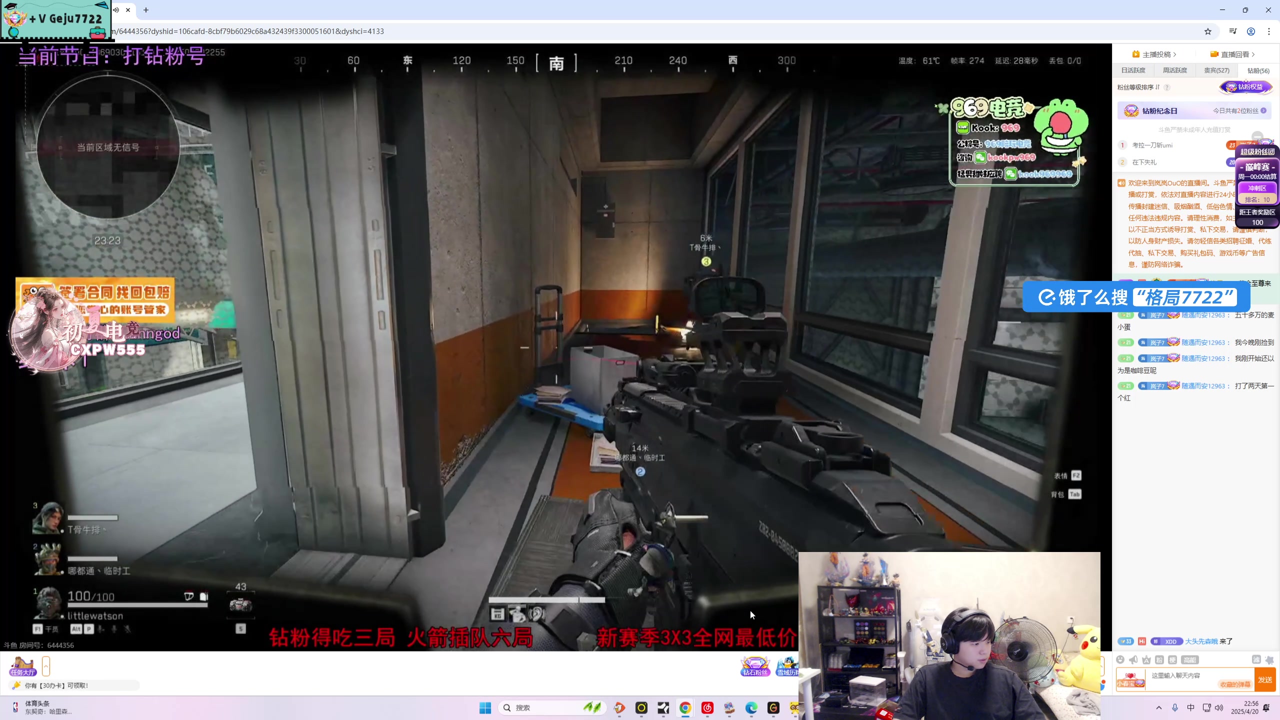Toggle 粉丝等级排序 sort order

point(1138,87)
